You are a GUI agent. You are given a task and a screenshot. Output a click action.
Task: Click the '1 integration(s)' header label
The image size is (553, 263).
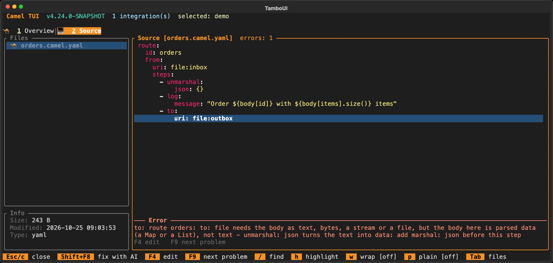[141, 16]
